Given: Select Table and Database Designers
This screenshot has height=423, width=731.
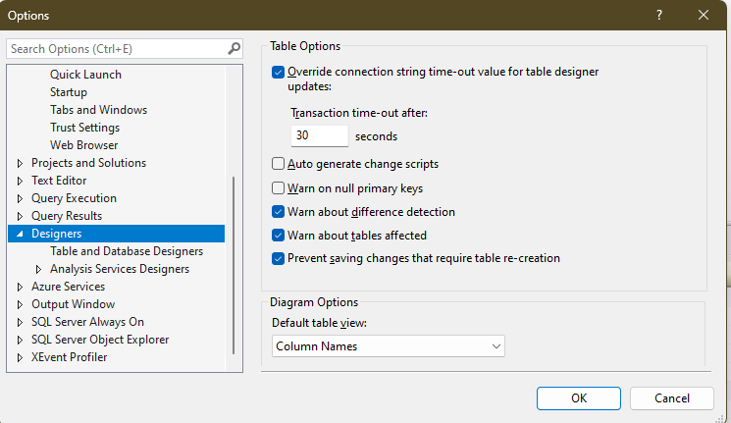Looking at the screenshot, I should 127,251.
